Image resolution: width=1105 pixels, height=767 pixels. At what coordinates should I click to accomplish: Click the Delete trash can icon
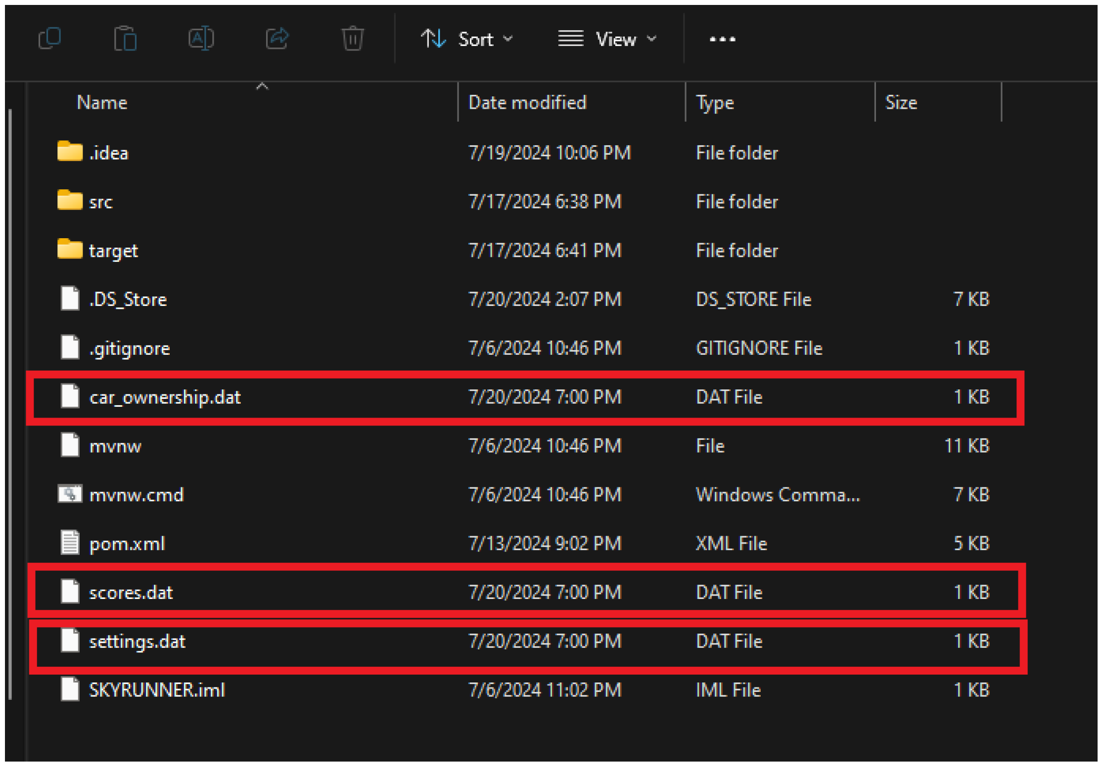(x=353, y=38)
